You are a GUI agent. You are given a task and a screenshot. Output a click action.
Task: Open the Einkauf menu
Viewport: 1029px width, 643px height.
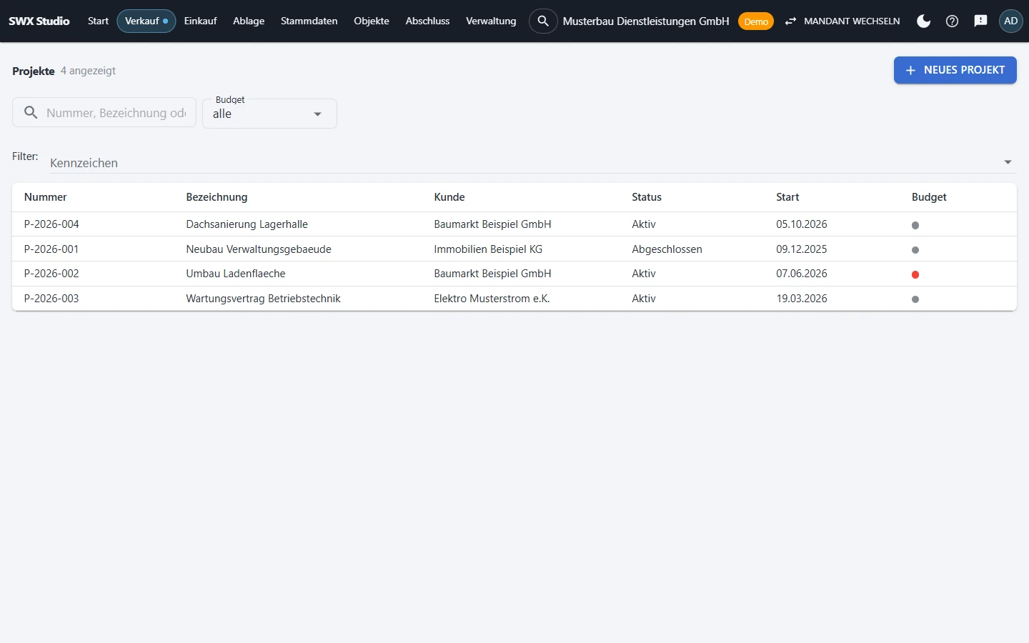click(x=200, y=21)
